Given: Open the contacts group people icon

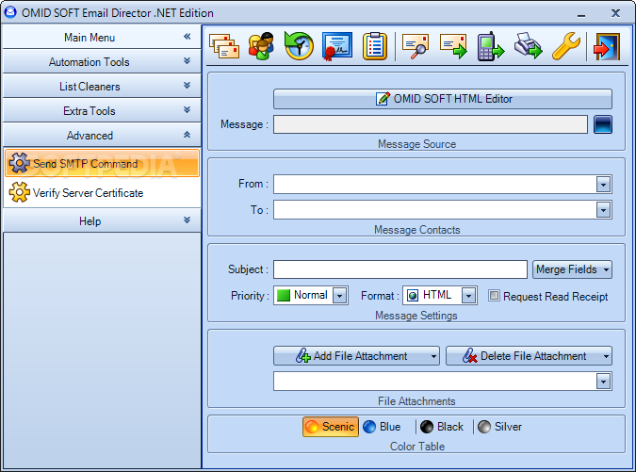Looking at the screenshot, I should (x=261, y=46).
